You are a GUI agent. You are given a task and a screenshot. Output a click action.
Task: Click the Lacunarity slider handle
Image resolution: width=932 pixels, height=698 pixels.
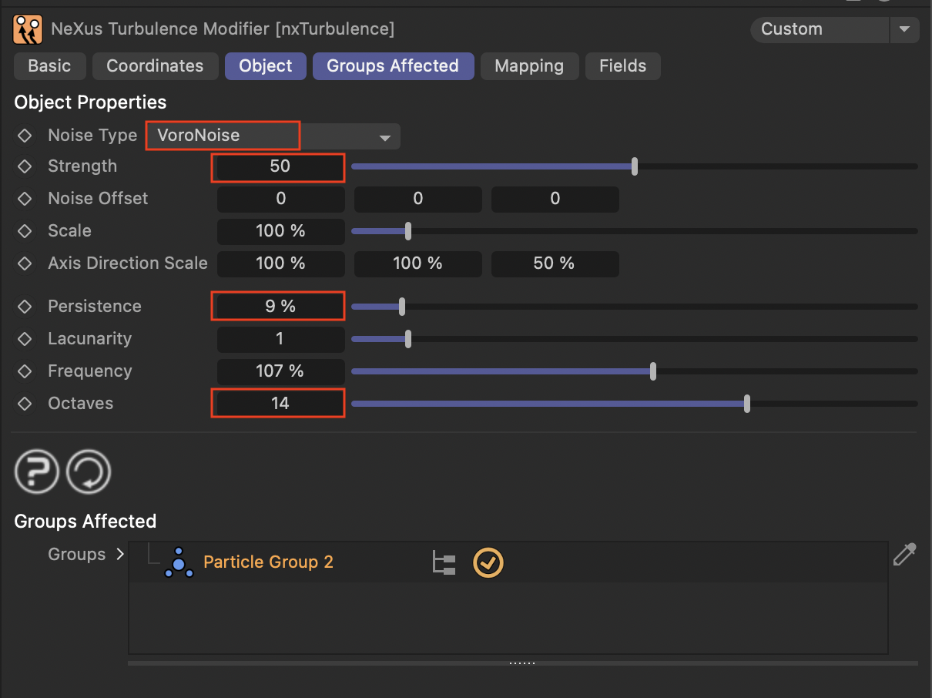(408, 339)
